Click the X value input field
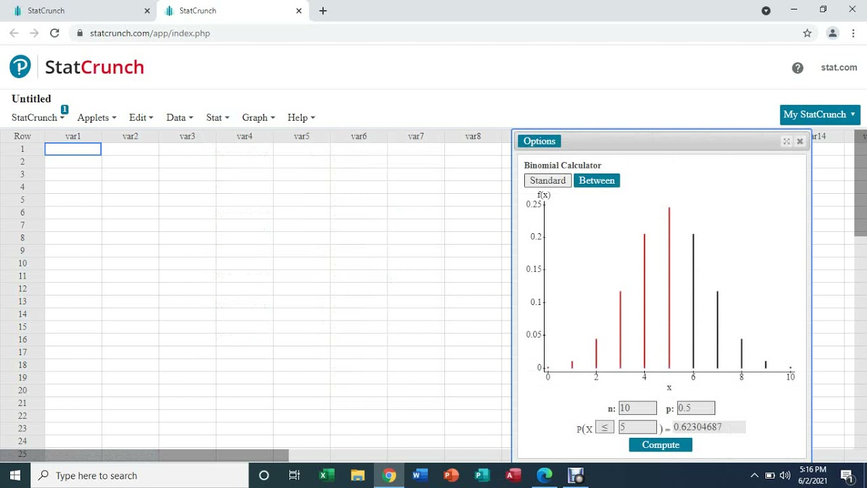The height and width of the screenshot is (488, 867). click(637, 427)
